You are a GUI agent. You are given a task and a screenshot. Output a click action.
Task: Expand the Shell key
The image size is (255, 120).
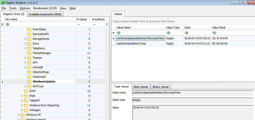click(22, 96)
